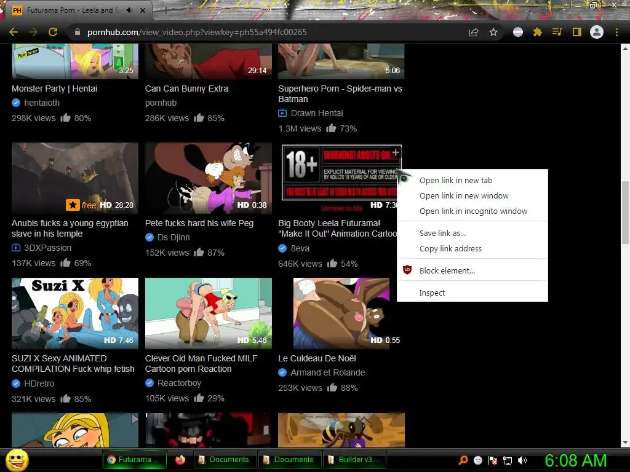
Task: Choose Open link in incognito window
Action: (473, 211)
